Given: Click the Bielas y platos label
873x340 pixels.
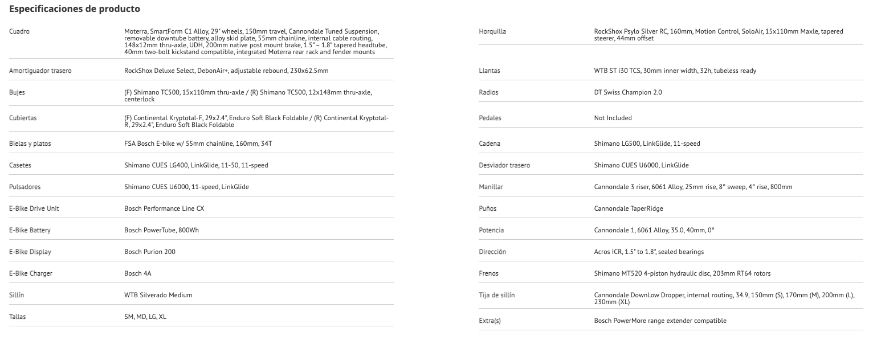Looking at the screenshot, I should coord(30,144).
